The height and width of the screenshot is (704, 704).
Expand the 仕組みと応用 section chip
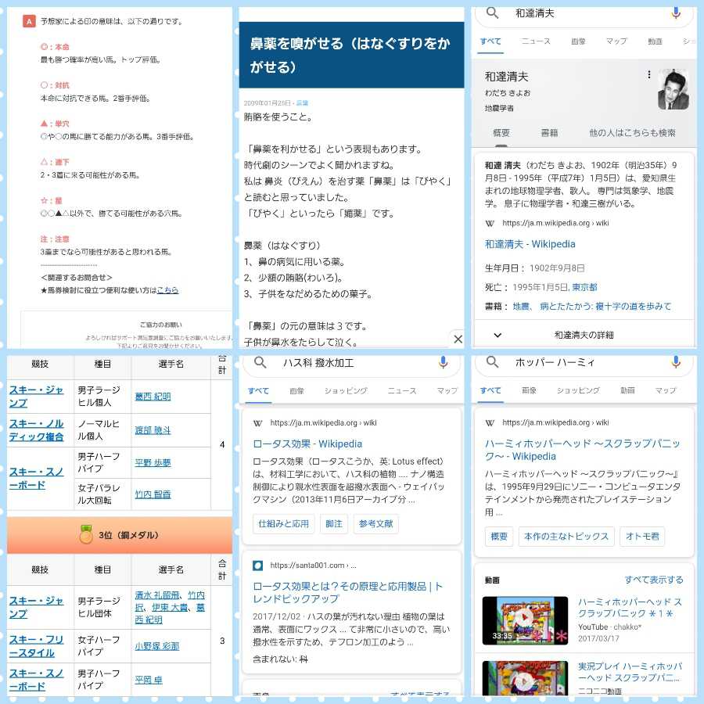point(283,523)
